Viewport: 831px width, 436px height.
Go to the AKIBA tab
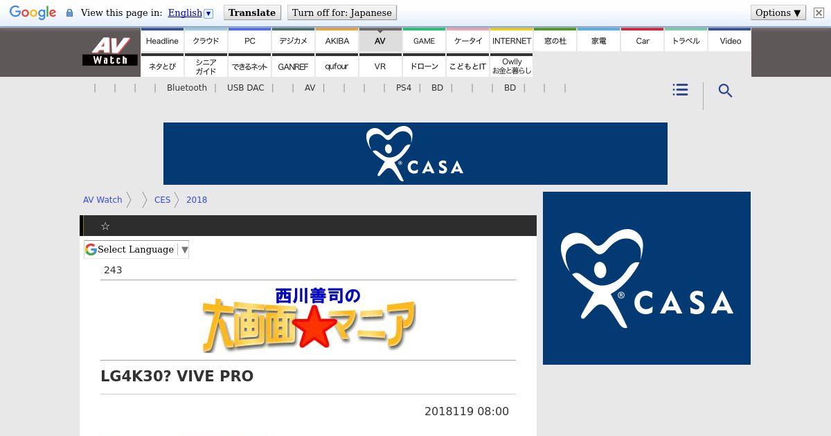click(337, 40)
